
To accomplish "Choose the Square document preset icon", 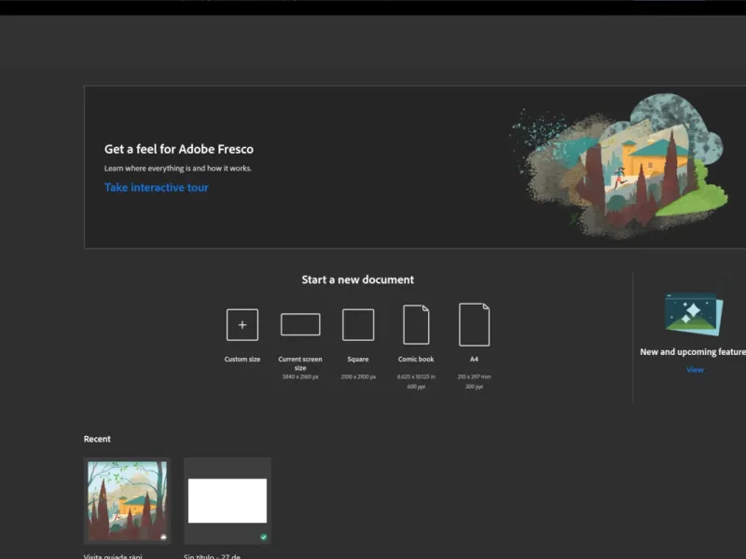I will coord(358,324).
